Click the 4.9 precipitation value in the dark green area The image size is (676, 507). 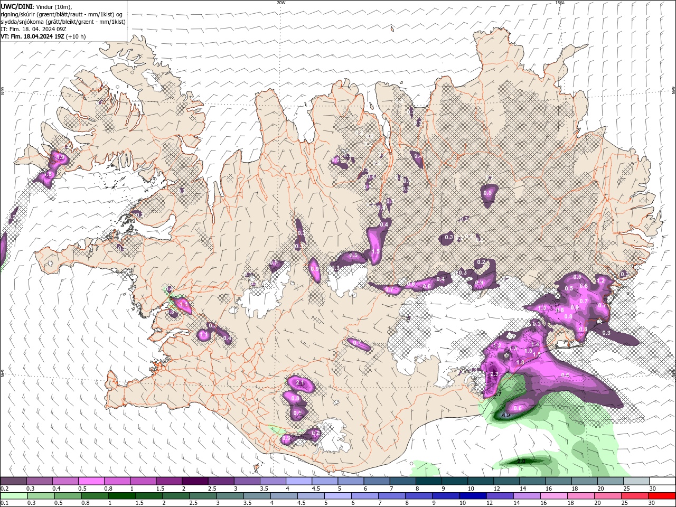pos(505,416)
